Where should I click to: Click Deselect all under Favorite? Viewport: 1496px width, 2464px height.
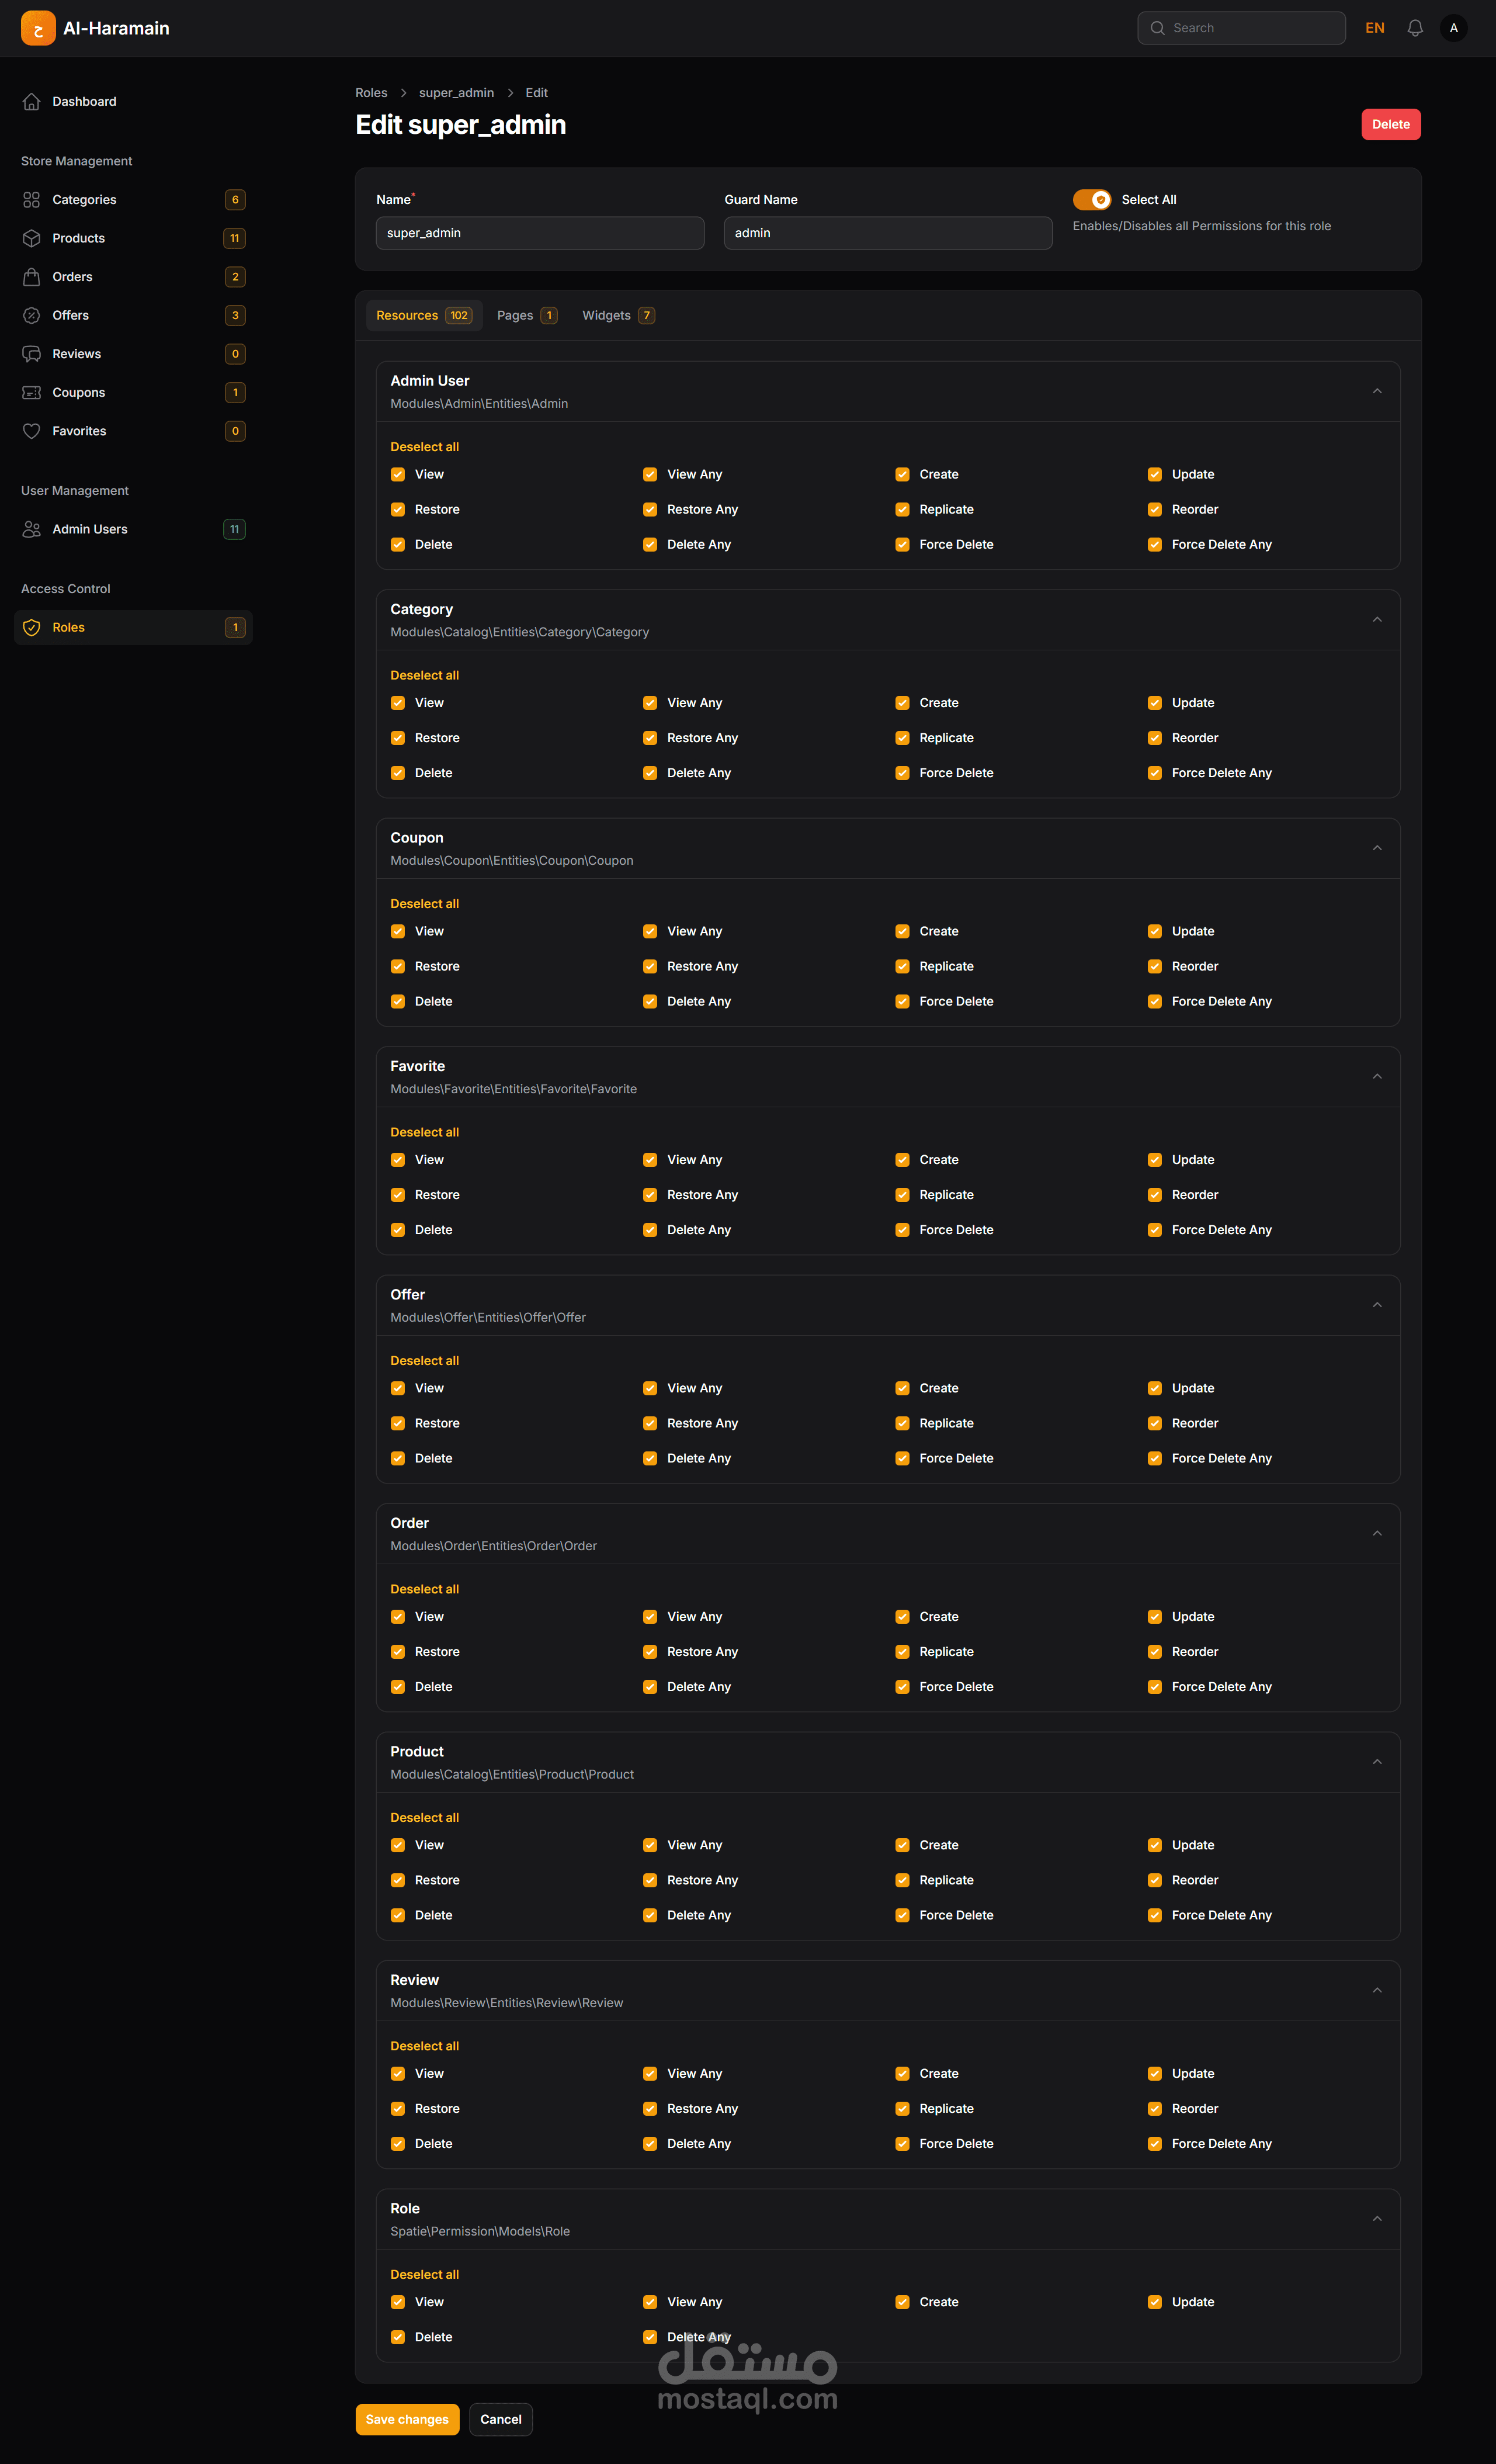[x=424, y=1132]
